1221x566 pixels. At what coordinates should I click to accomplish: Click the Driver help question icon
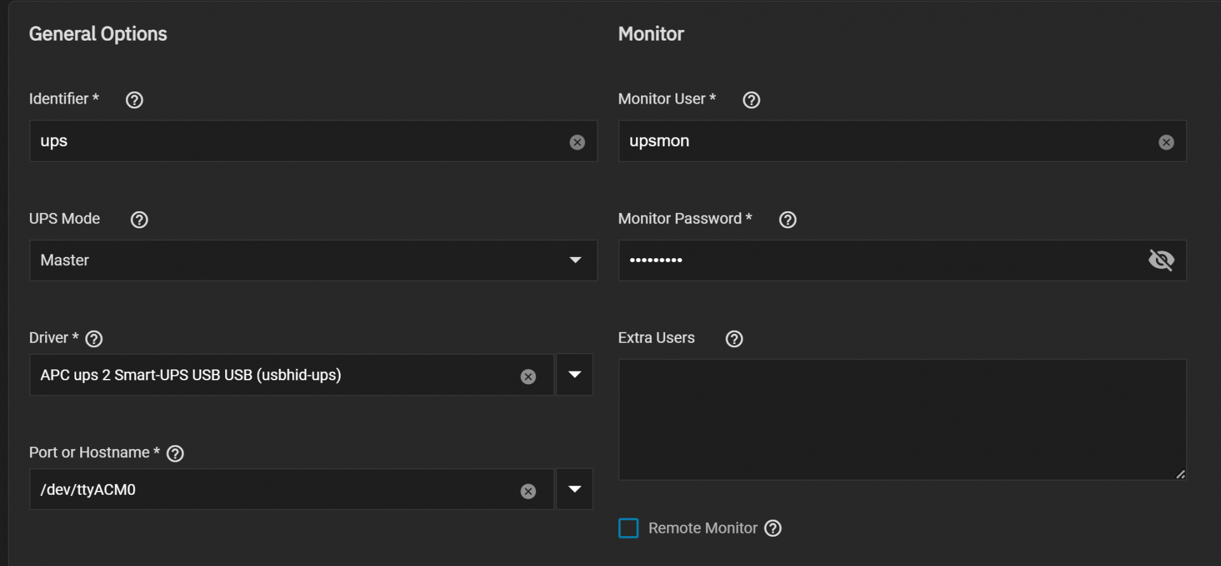coord(94,339)
